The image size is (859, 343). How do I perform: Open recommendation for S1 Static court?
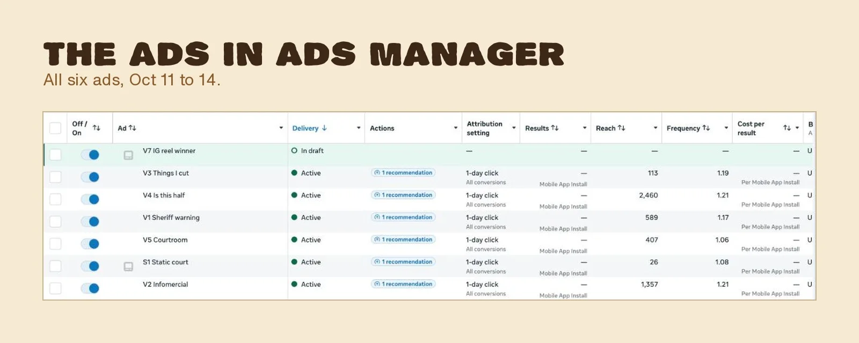pos(403,262)
